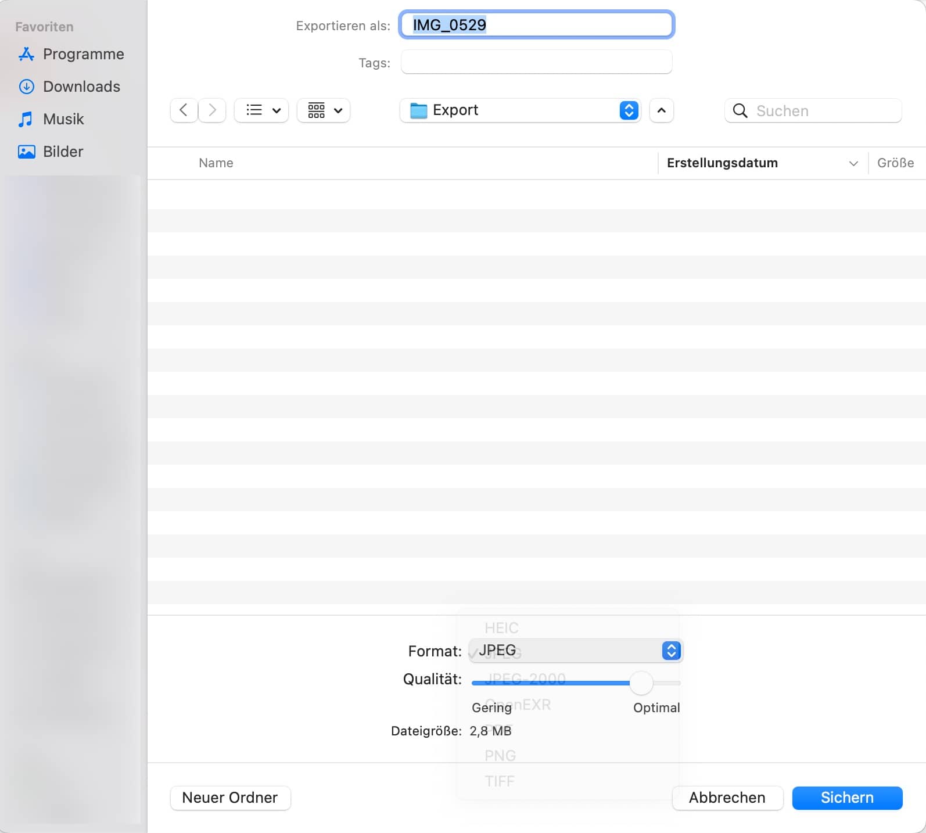The width and height of the screenshot is (926, 833).
Task: Choose OpenEXR from format menu
Action: (518, 705)
